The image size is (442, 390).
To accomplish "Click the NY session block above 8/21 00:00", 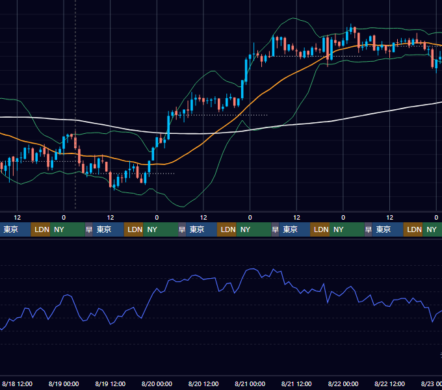I will 253,229.
